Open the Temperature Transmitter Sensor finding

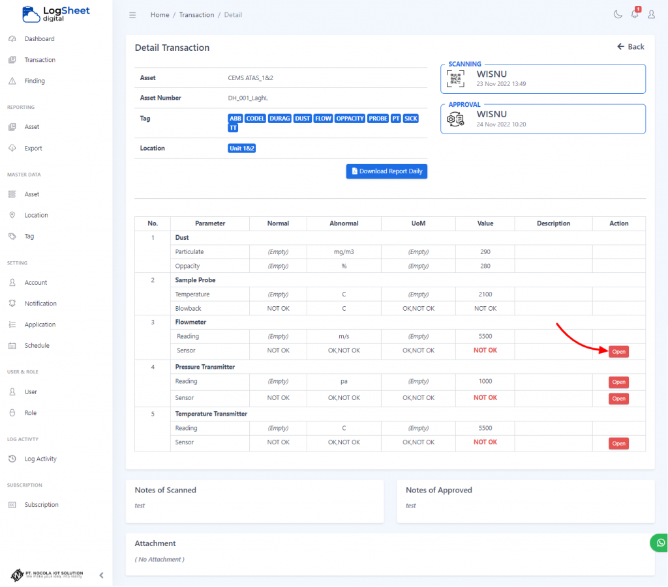click(618, 443)
